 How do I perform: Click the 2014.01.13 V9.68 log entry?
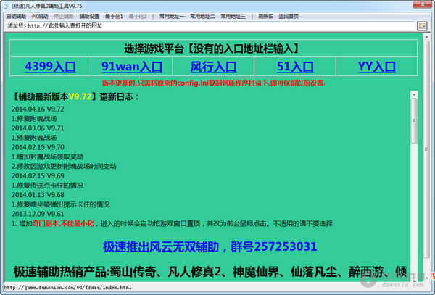(x=38, y=195)
